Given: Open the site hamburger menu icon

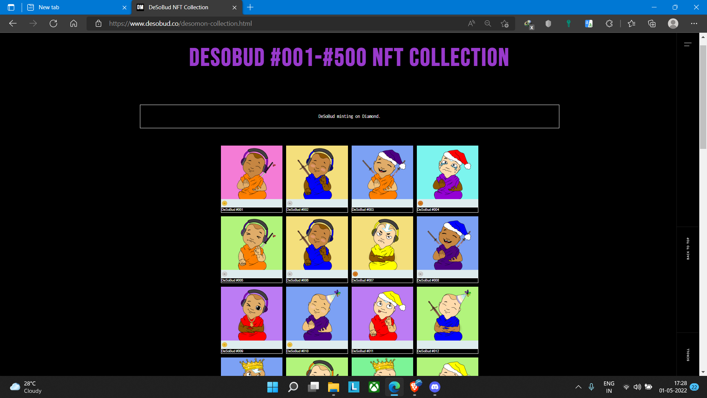Looking at the screenshot, I should coord(687,44).
